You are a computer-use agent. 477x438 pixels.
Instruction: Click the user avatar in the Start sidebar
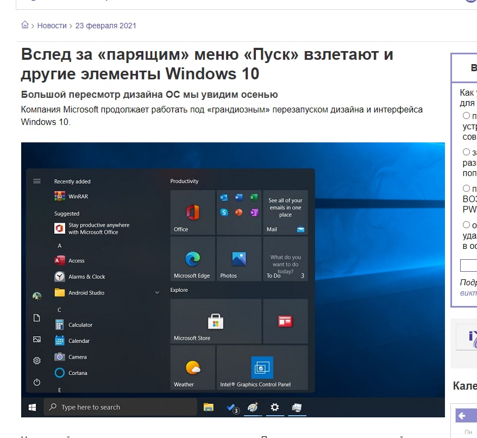(37, 297)
